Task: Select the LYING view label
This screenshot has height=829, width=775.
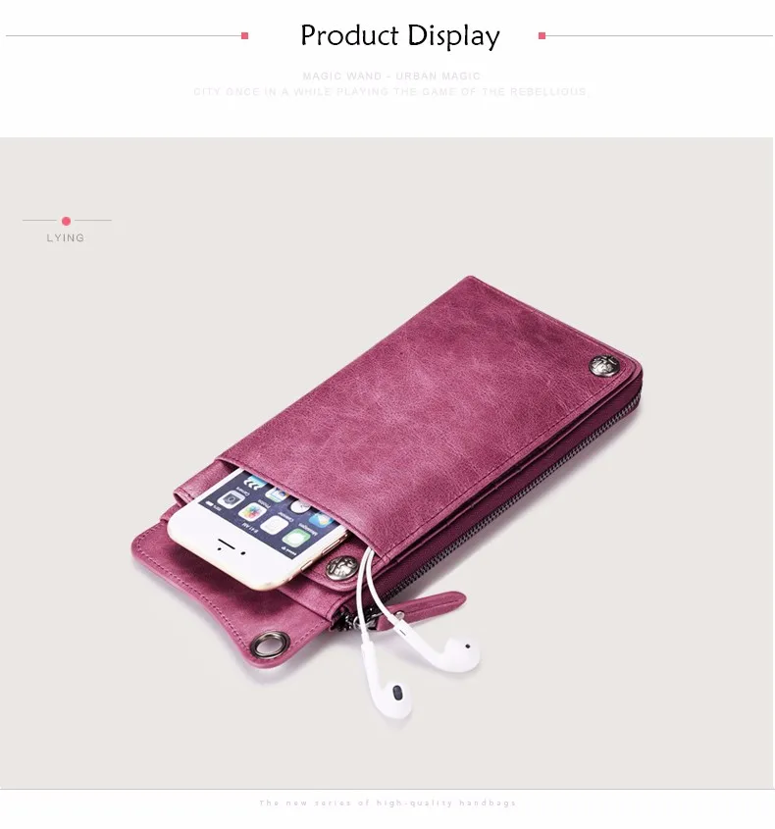Action: (x=66, y=238)
